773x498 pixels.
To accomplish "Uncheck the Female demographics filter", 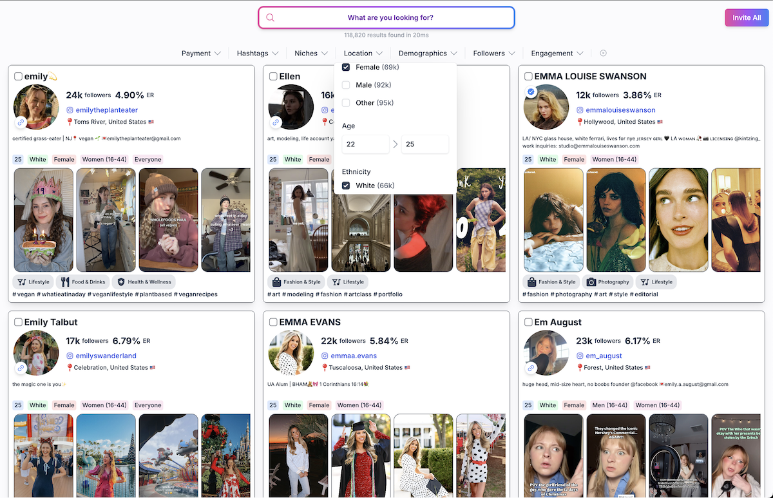I will coord(347,67).
